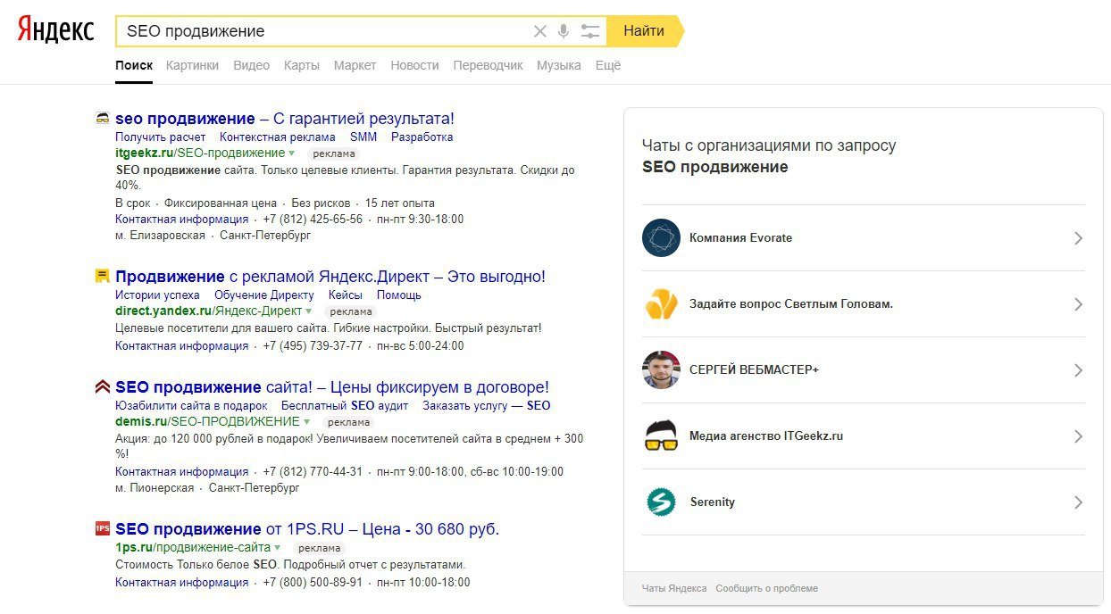Select the Поиск tab
The width and height of the screenshot is (1111, 614).
[x=134, y=65]
